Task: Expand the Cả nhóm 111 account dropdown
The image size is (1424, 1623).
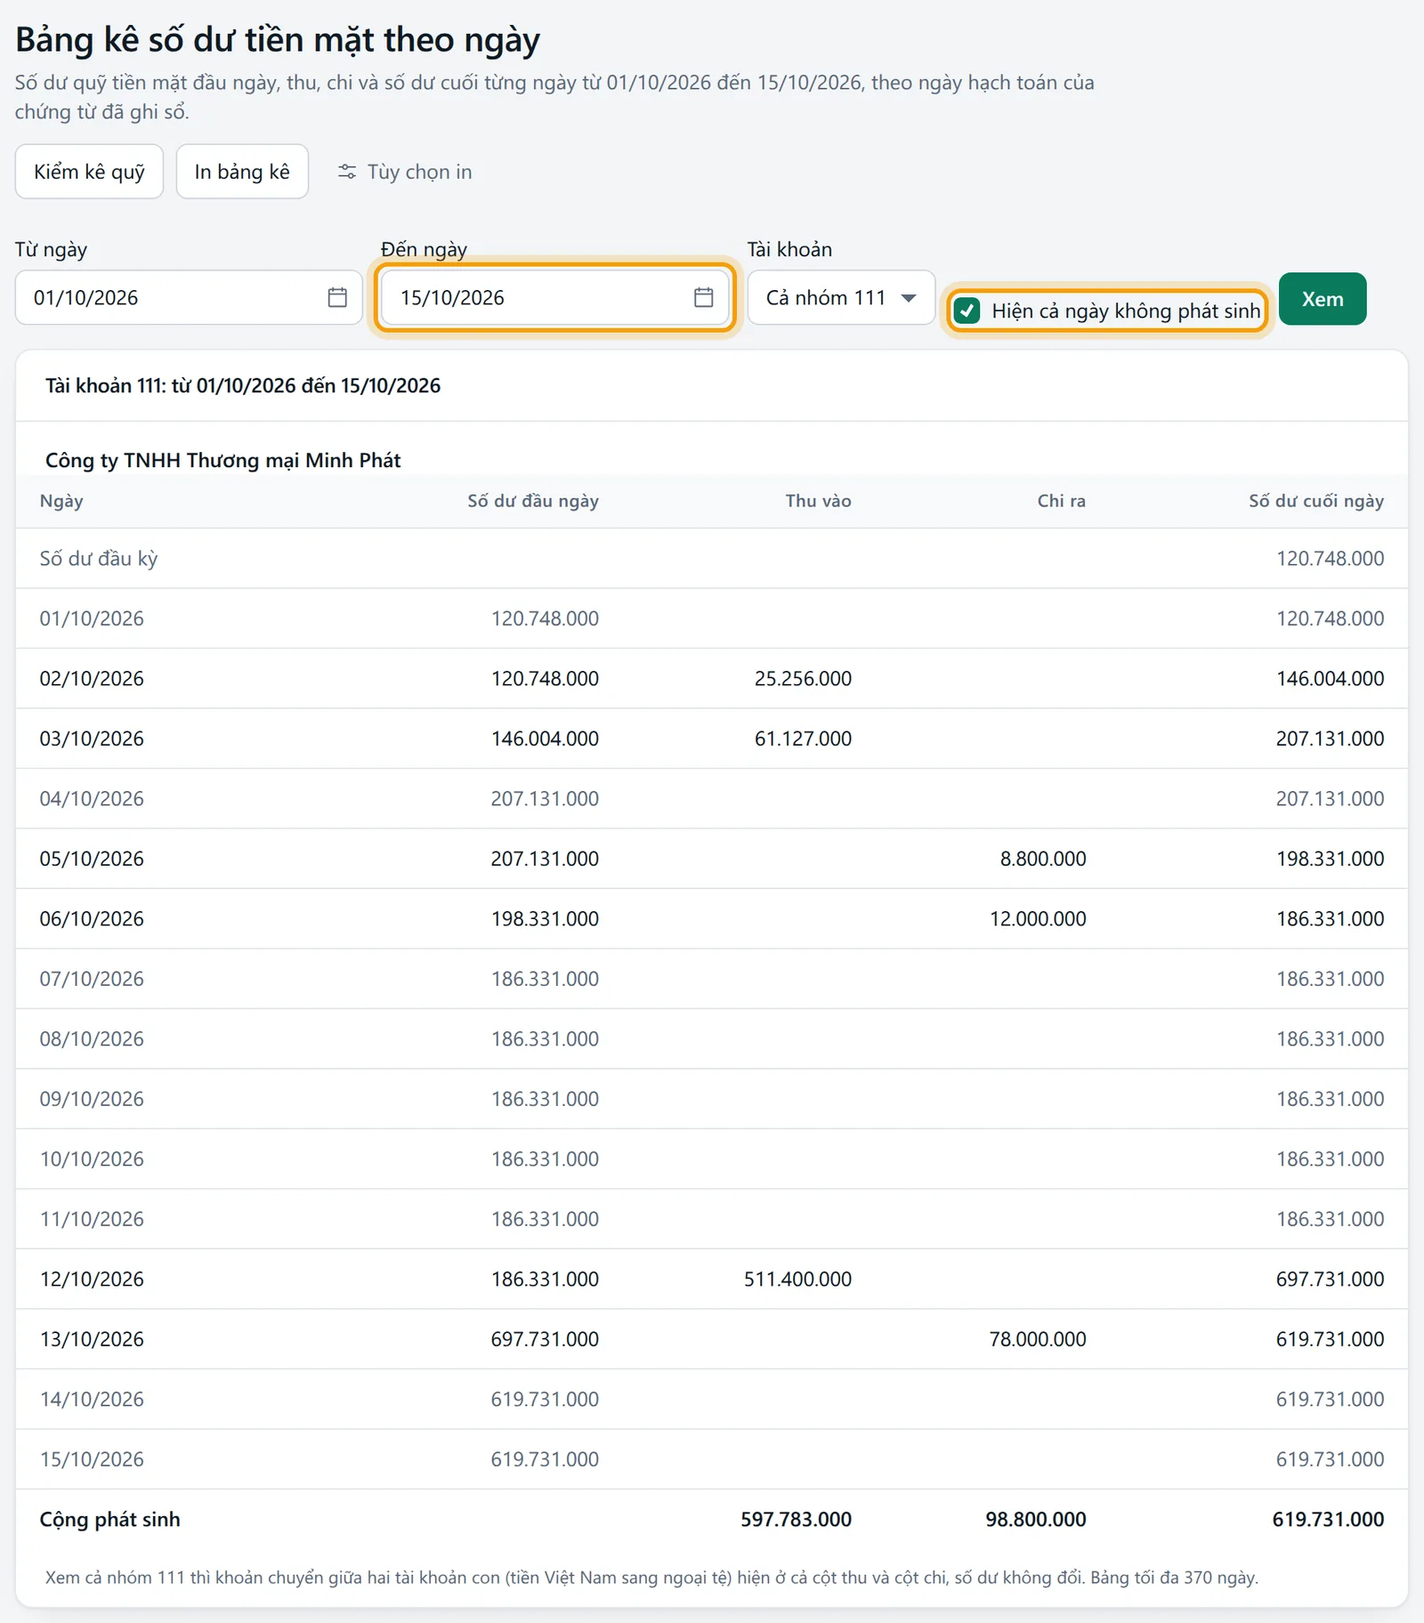Action: 841,297
